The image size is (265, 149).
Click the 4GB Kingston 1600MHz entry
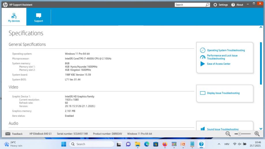click(x=78, y=70)
